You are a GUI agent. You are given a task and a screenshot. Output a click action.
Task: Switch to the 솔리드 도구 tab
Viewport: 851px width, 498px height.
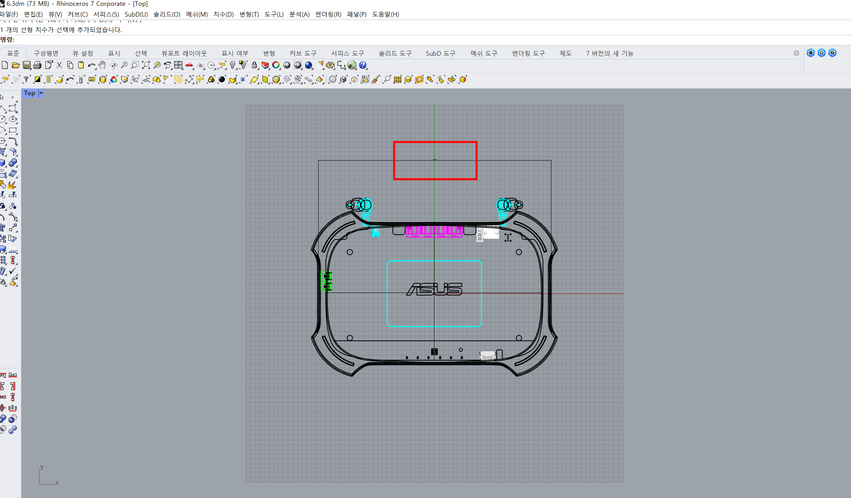(x=395, y=53)
